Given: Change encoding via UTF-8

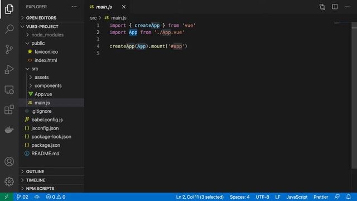Looking at the screenshot, I should tap(262, 197).
